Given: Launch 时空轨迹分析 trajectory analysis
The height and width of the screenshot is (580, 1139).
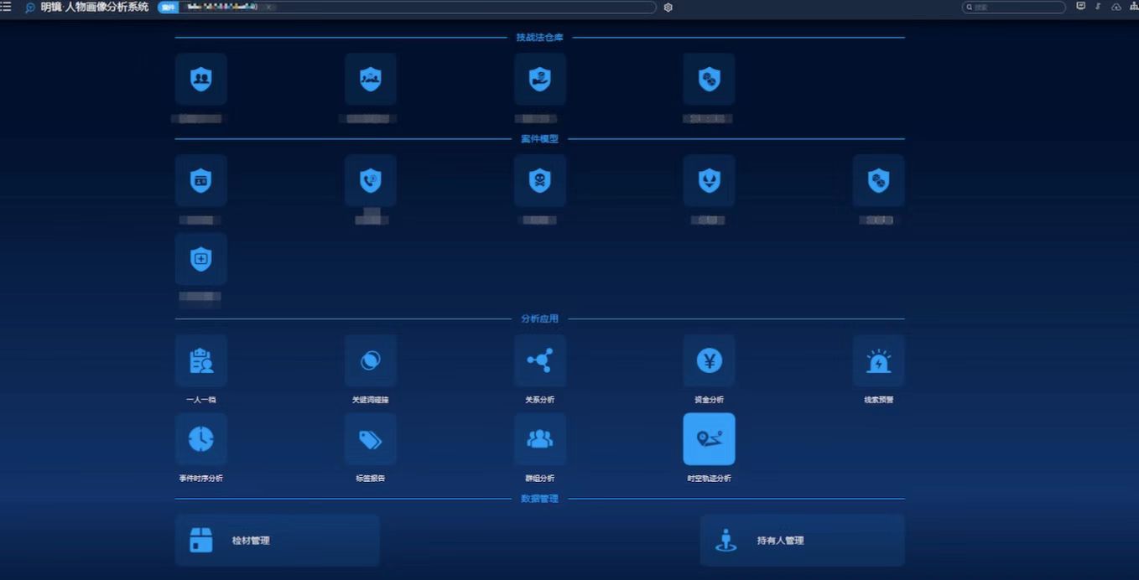Looking at the screenshot, I should pyautogui.click(x=709, y=439).
